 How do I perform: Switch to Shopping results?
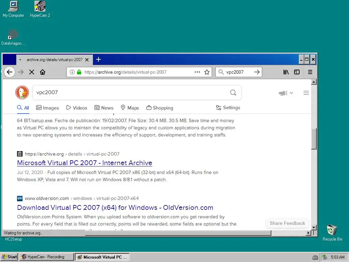(160, 108)
